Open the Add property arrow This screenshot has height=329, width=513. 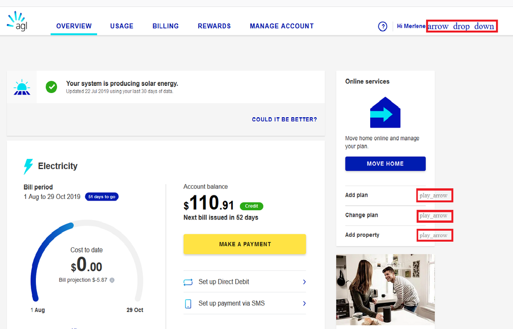(434, 235)
